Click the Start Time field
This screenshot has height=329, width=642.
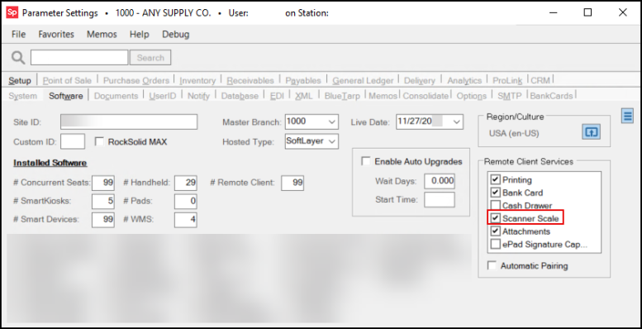(x=440, y=200)
